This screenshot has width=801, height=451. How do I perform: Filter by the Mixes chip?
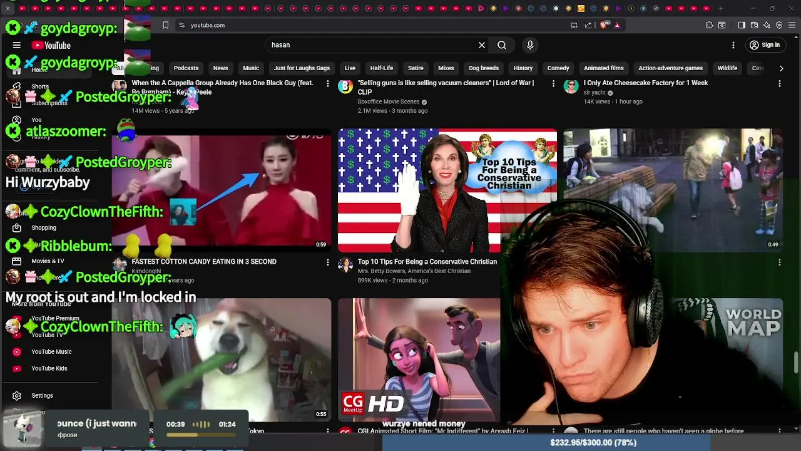tap(446, 68)
